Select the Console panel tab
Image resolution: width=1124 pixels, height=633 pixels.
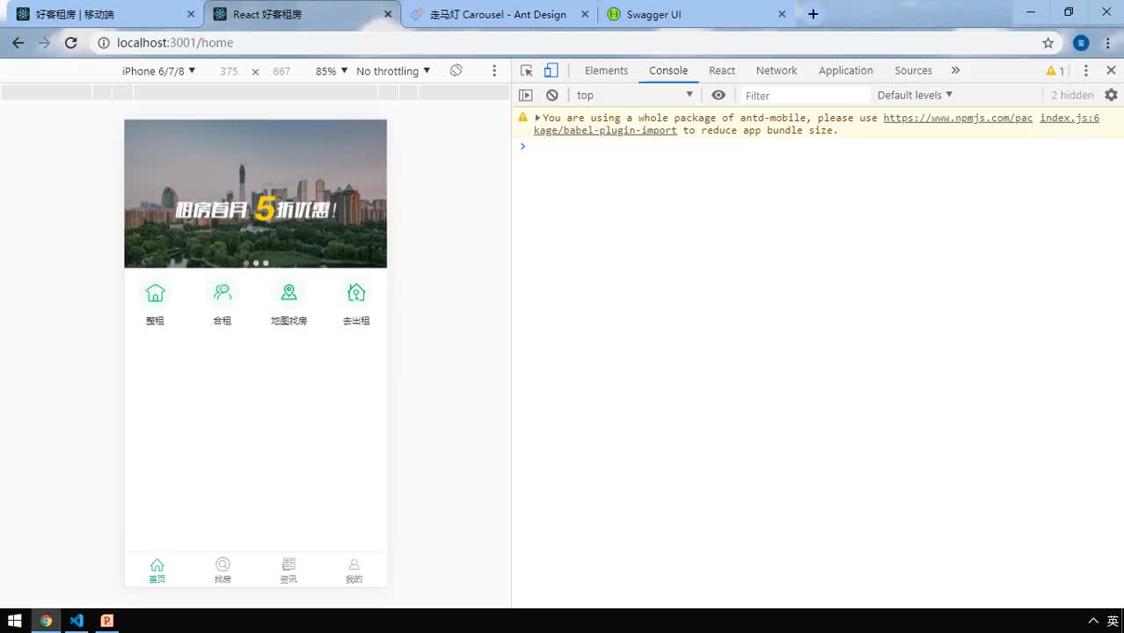pyautogui.click(x=668, y=70)
